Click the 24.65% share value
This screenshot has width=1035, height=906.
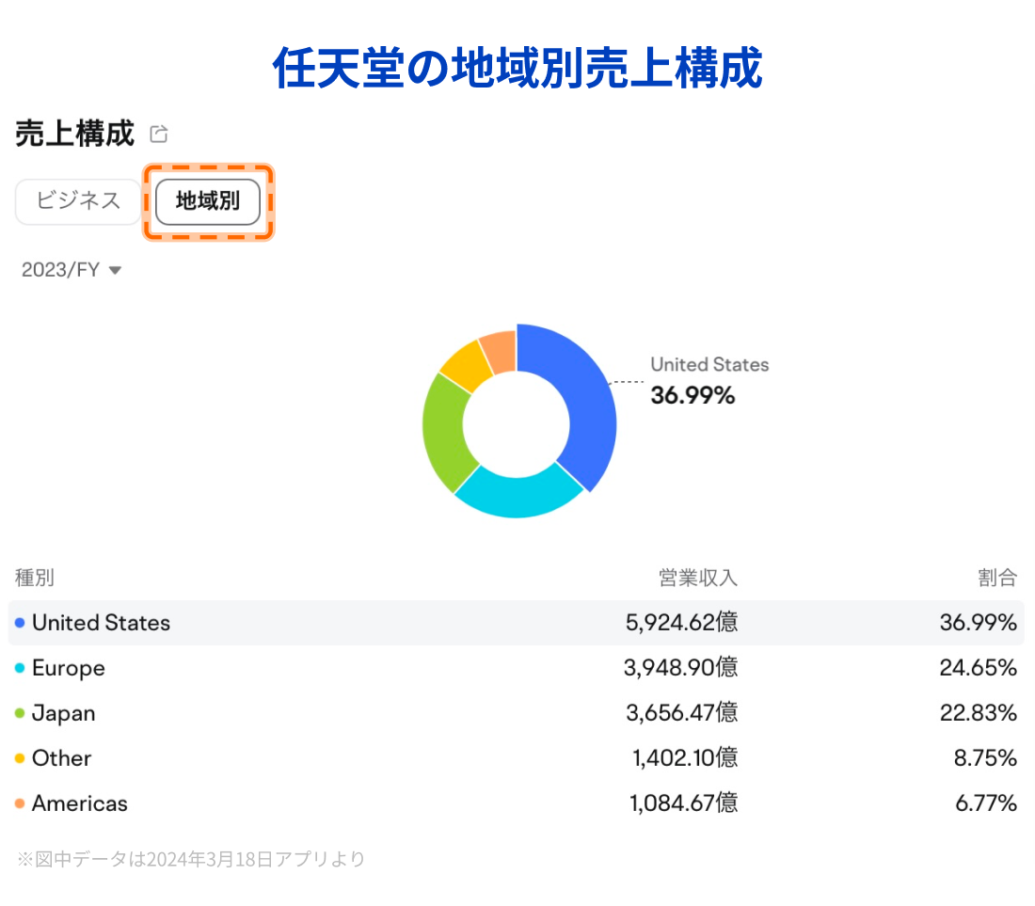tap(979, 668)
